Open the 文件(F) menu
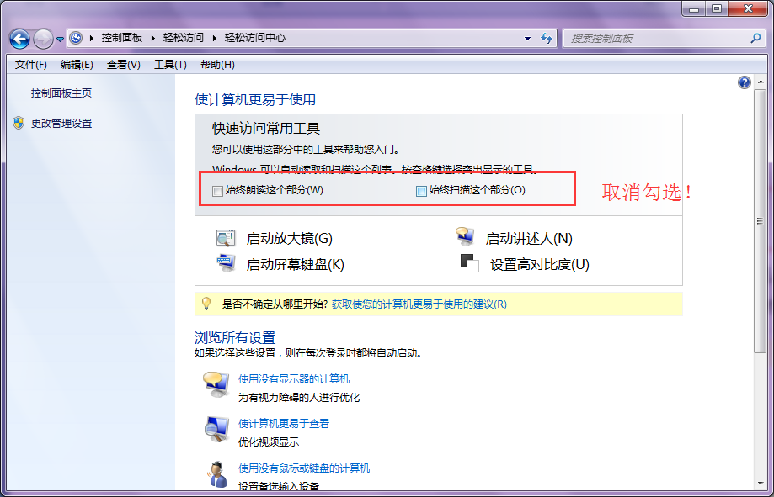Screen dimensions: 774x497 tap(30, 65)
